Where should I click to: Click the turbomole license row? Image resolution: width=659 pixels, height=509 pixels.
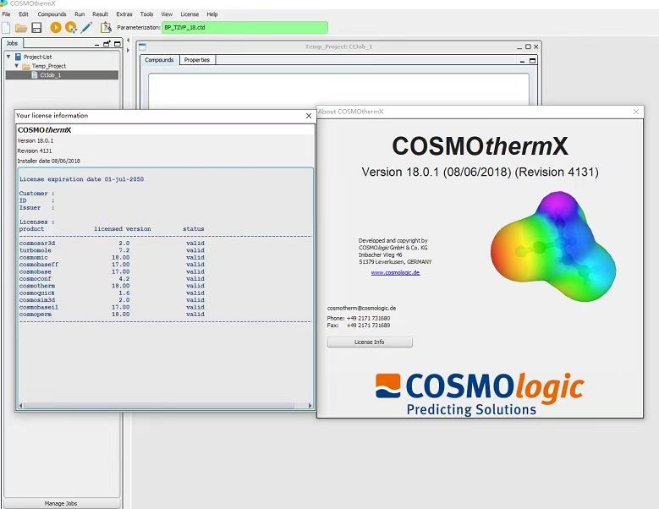[112, 250]
